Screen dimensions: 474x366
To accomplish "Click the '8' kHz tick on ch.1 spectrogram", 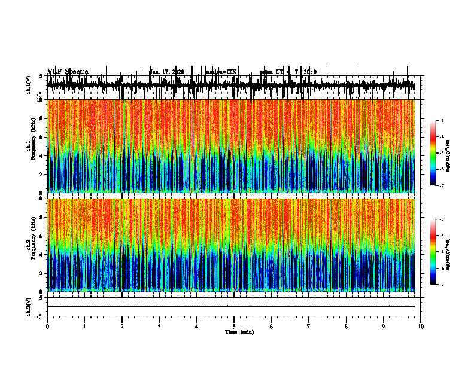I will [x=42, y=118].
